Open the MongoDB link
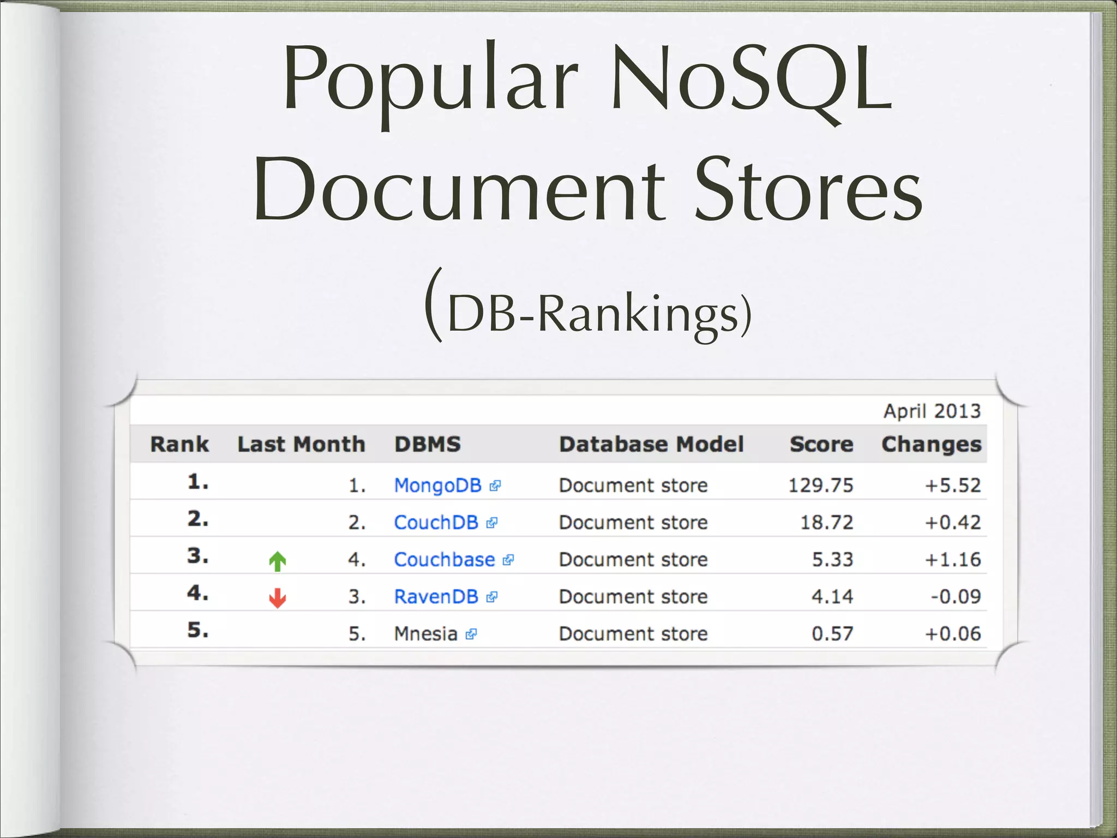Screen dimensions: 1117x838 coord(437,486)
